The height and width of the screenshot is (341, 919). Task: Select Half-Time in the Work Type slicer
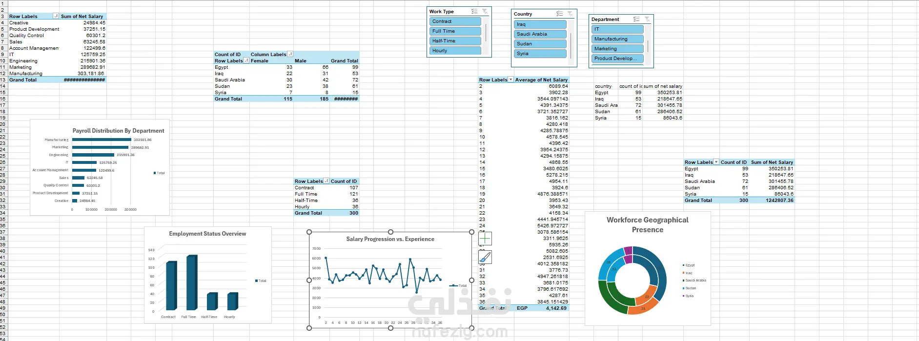(455, 41)
